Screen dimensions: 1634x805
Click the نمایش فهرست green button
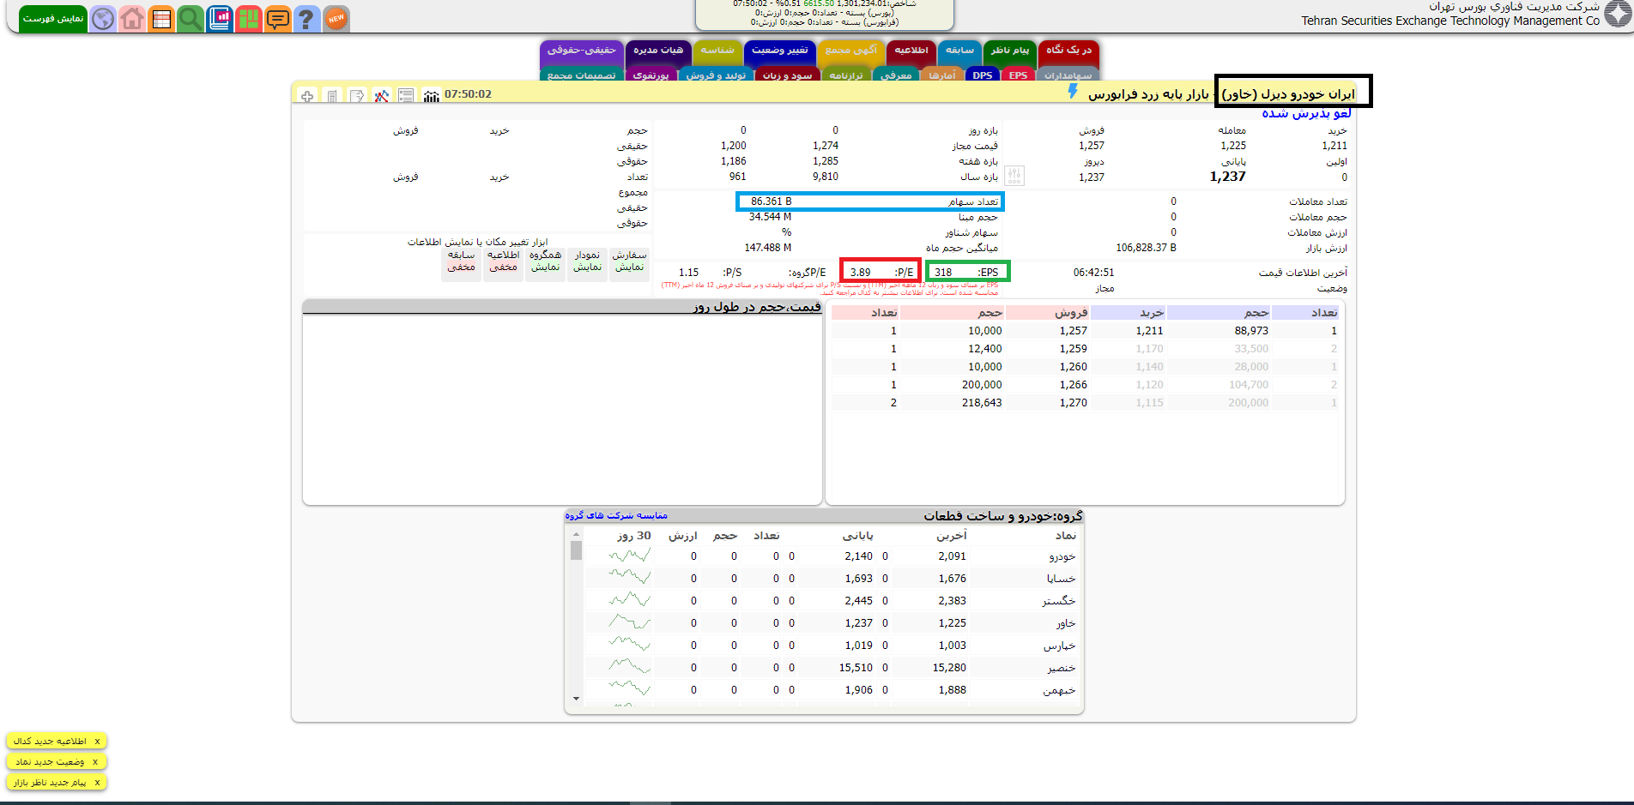pyautogui.click(x=53, y=19)
